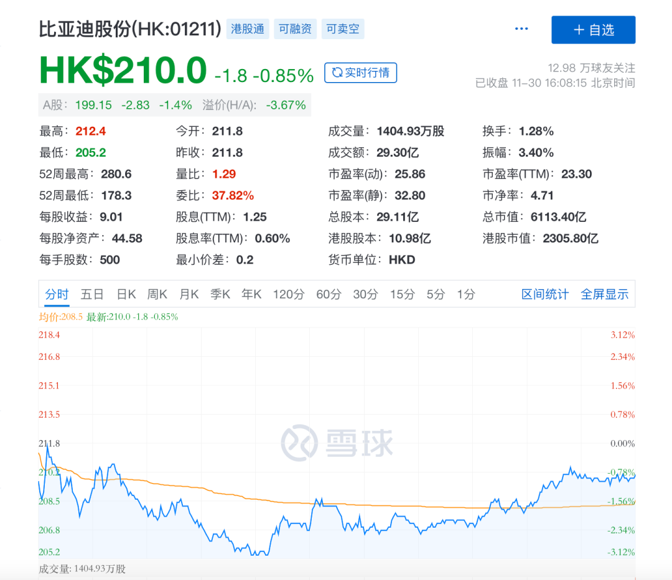The width and height of the screenshot is (672, 580).
Task: Open the 月K chart tab
Action: pos(189,294)
